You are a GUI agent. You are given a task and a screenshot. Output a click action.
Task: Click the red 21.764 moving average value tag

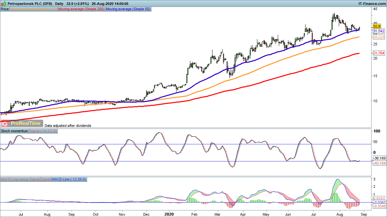378,53
